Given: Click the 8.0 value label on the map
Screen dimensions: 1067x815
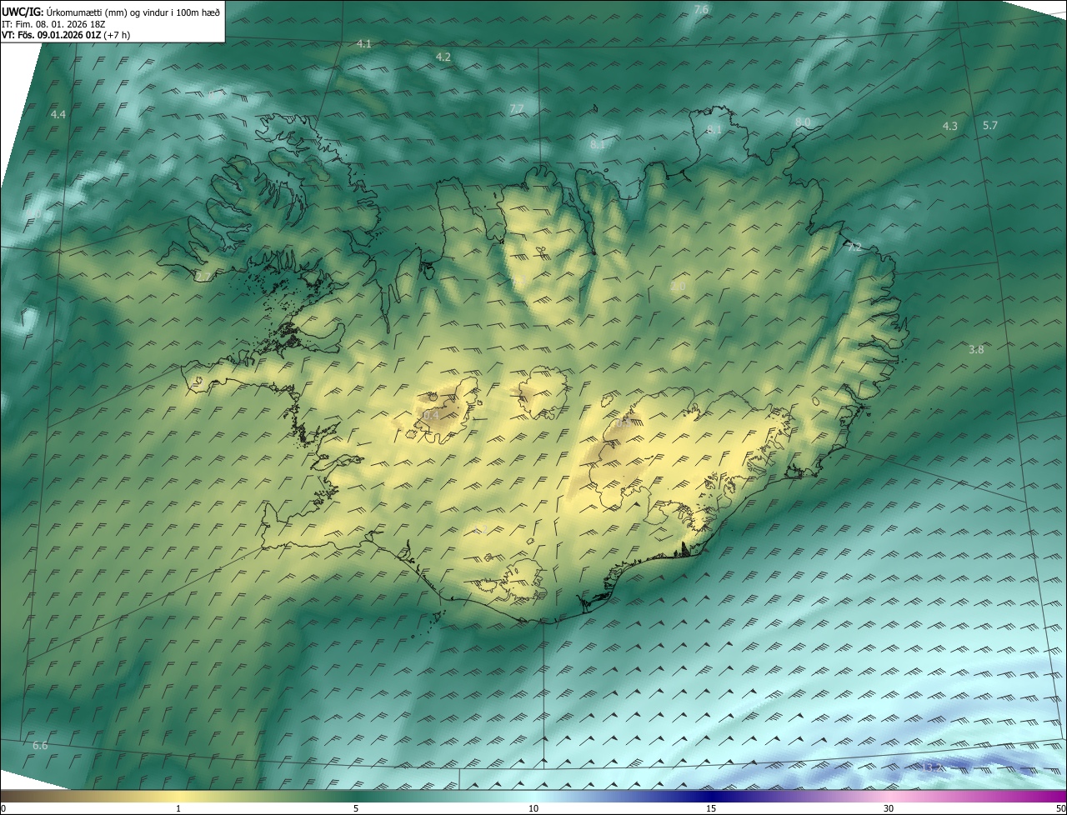Looking at the screenshot, I should pyautogui.click(x=803, y=122).
